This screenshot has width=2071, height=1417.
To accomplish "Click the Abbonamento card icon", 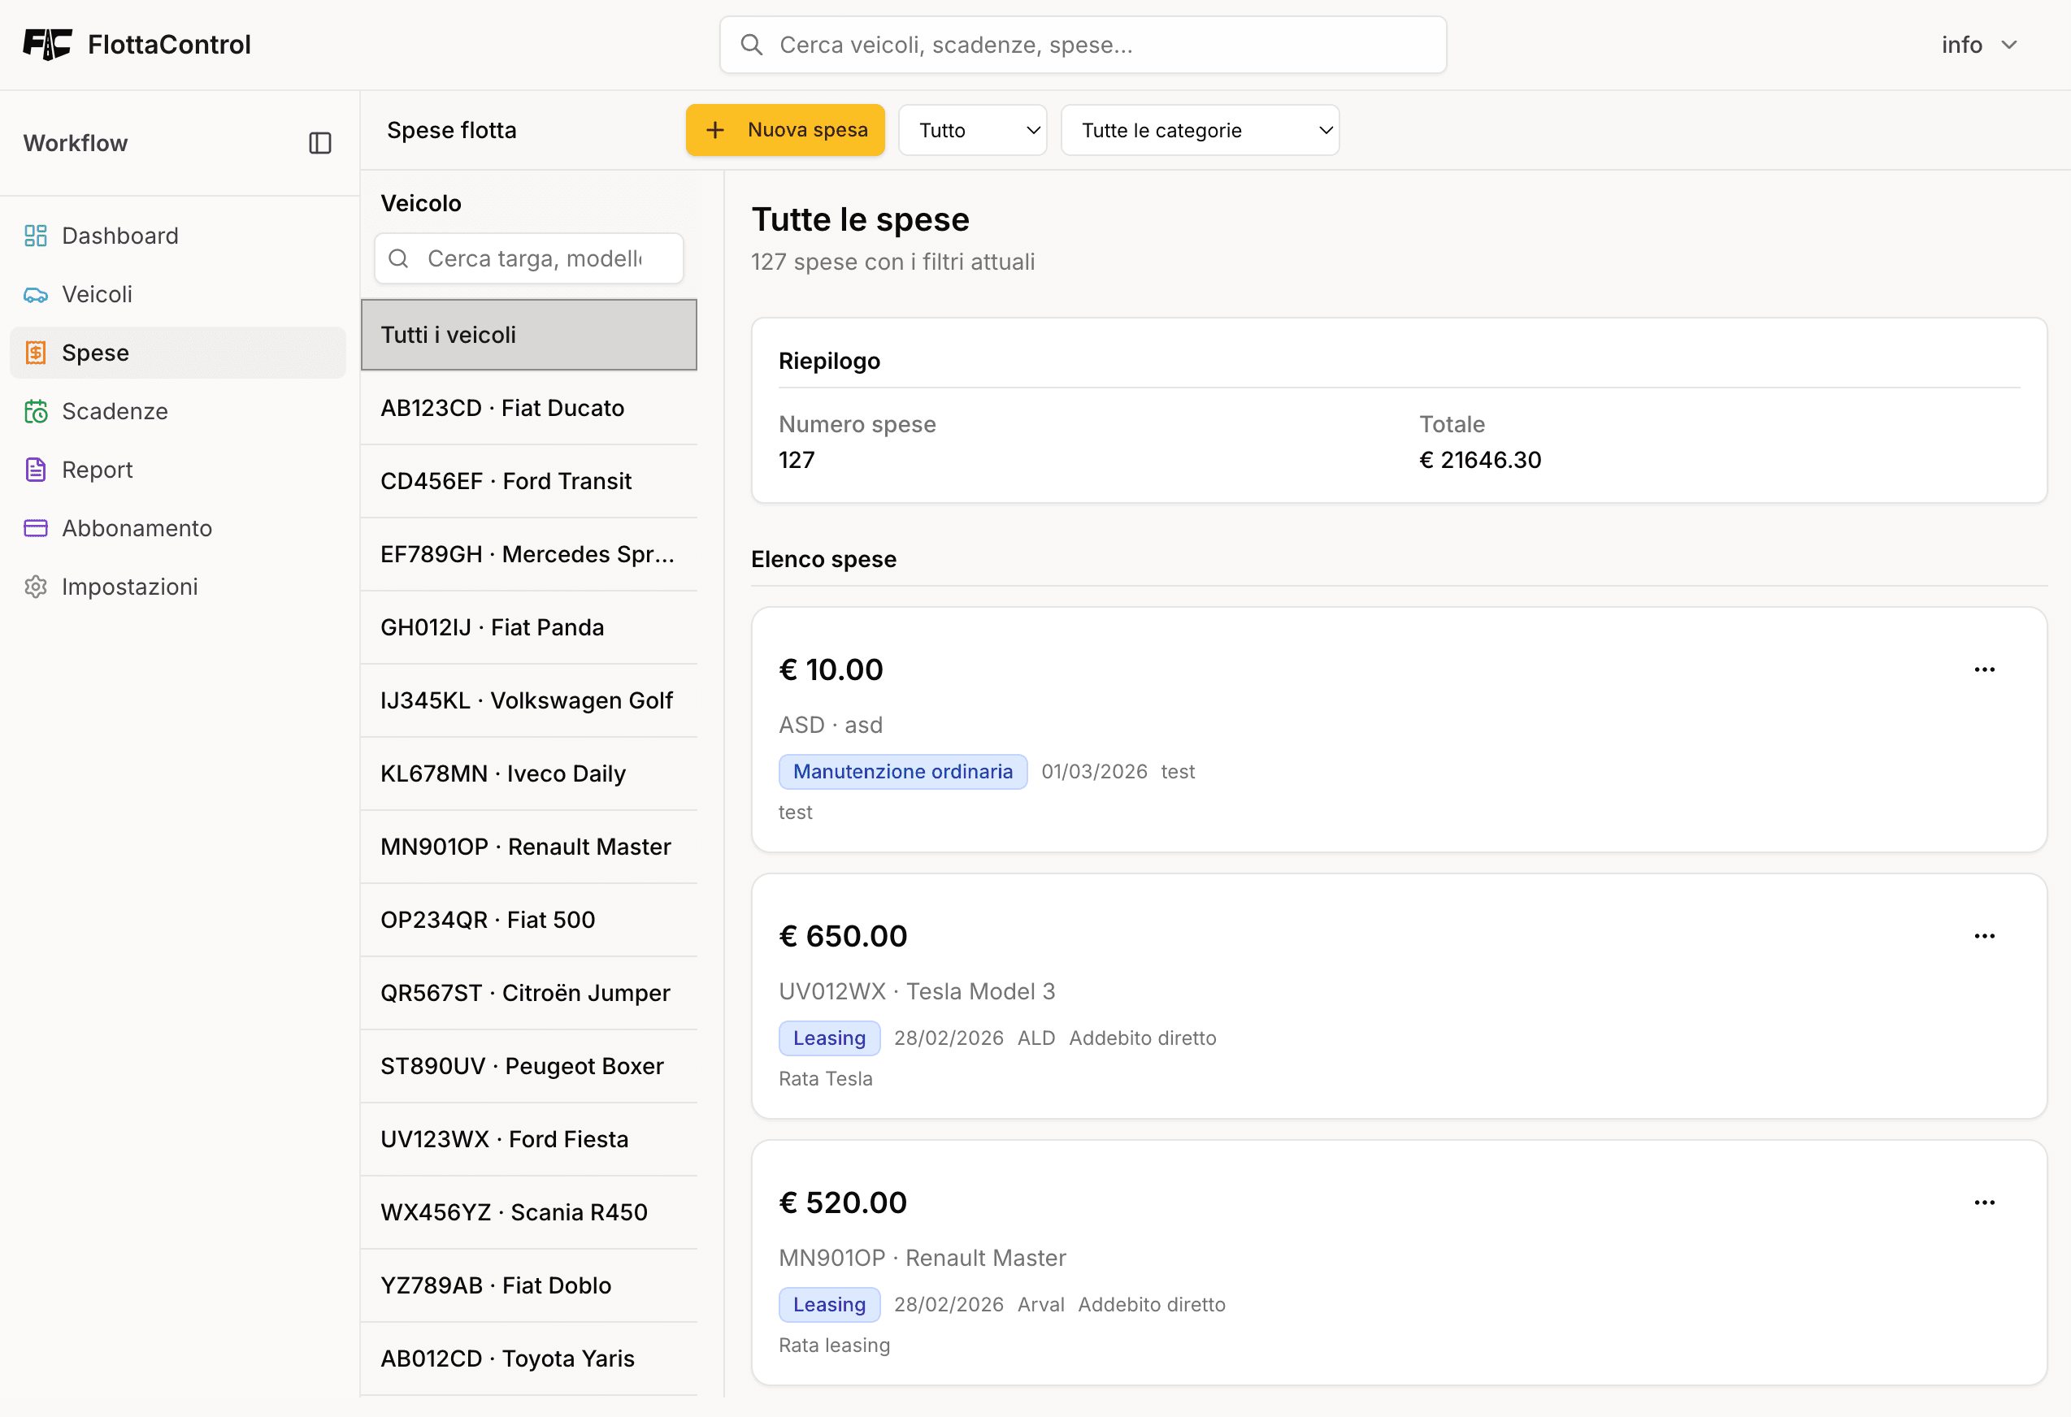I will click(x=36, y=529).
